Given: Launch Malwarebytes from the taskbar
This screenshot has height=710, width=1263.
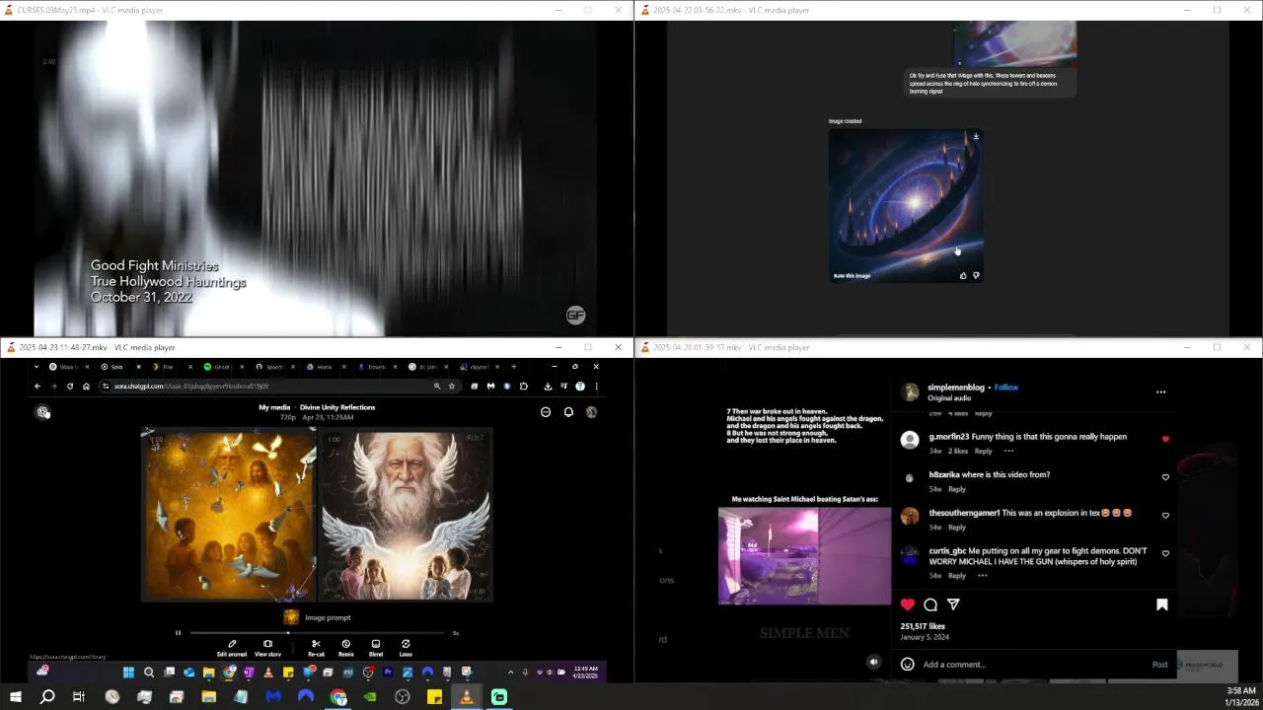Looking at the screenshot, I should coord(273,697).
